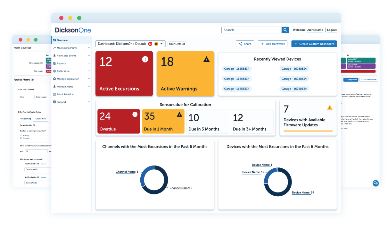This screenshot has width=388, height=230.
Task: Click the Overview grid icon in sidebar
Action: pos(54,40)
